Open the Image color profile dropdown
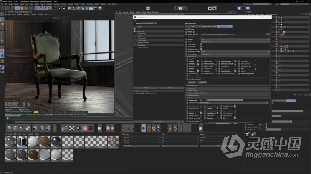Image resolution: width=311 pixels, height=174 pixels. pos(235,52)
